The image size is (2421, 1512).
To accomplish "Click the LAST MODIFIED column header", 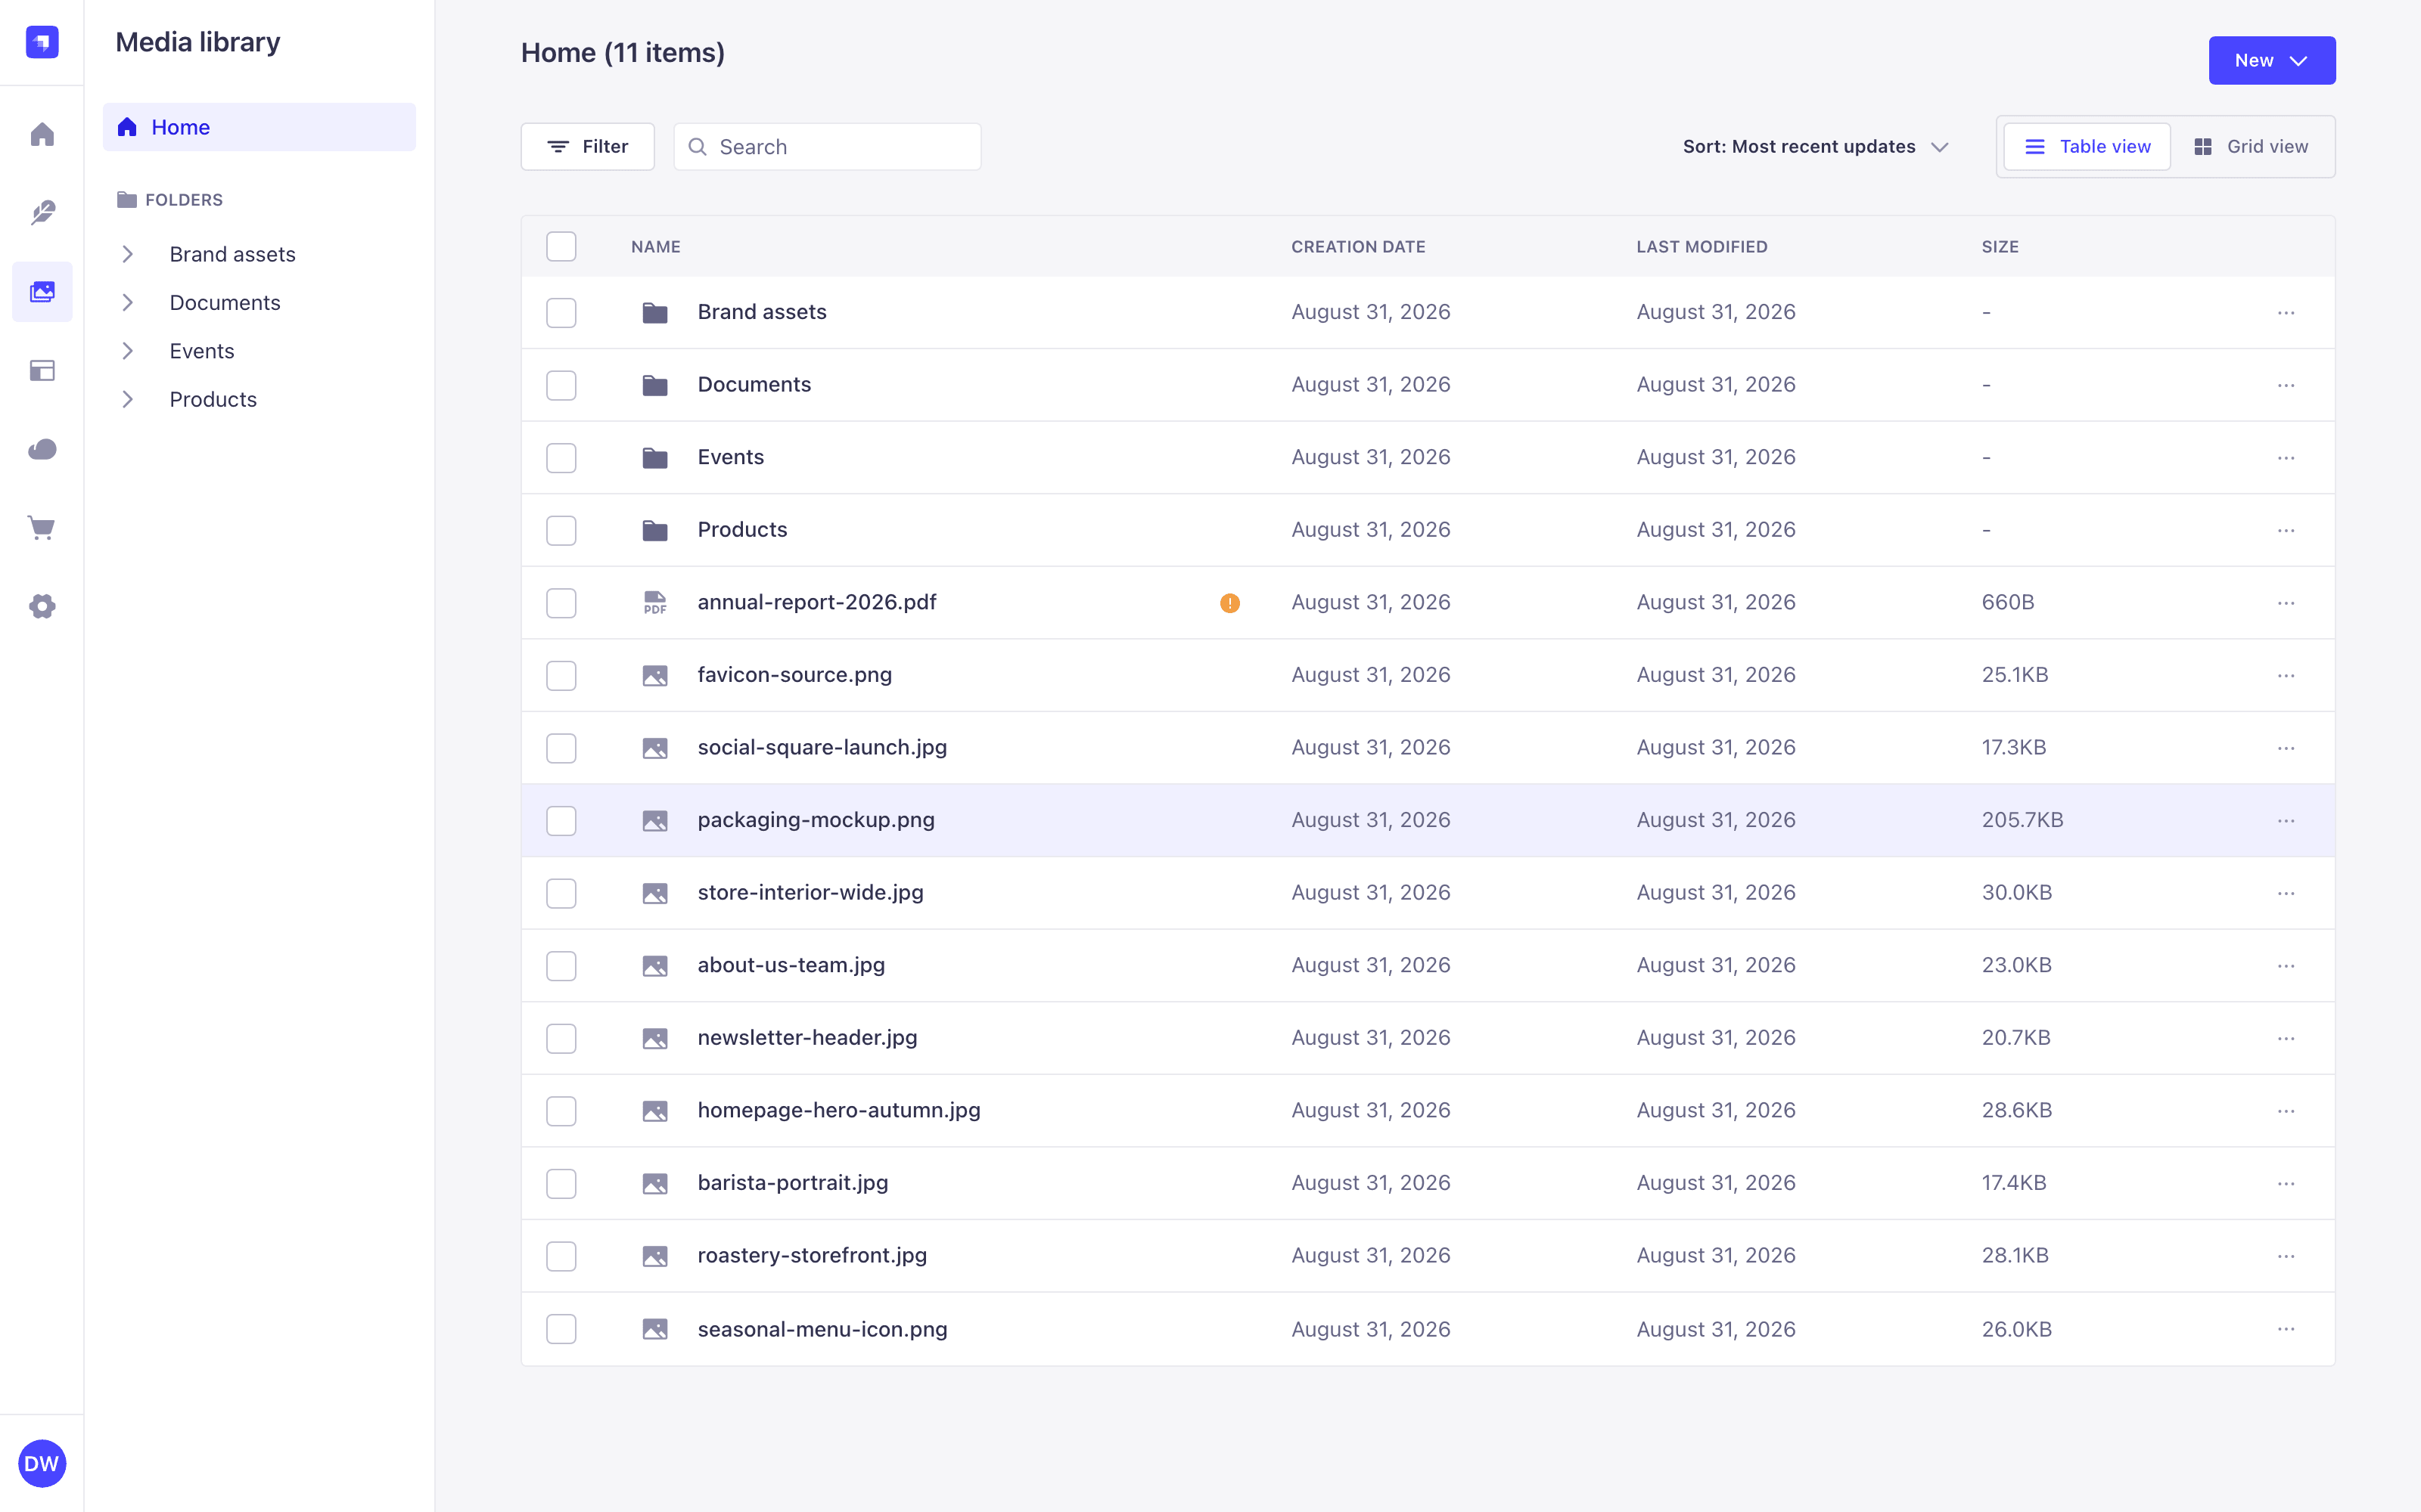I will (1702, 247).
